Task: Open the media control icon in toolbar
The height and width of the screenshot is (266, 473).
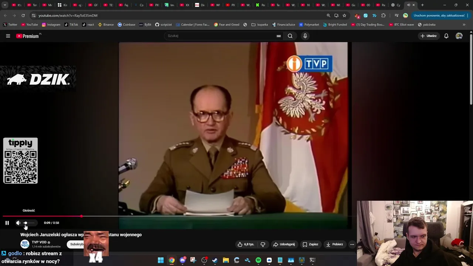Action: (x=397, y=16)
